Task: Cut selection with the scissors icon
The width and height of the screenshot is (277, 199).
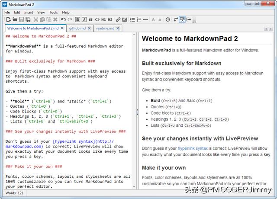Action: [x=36, y=19]
